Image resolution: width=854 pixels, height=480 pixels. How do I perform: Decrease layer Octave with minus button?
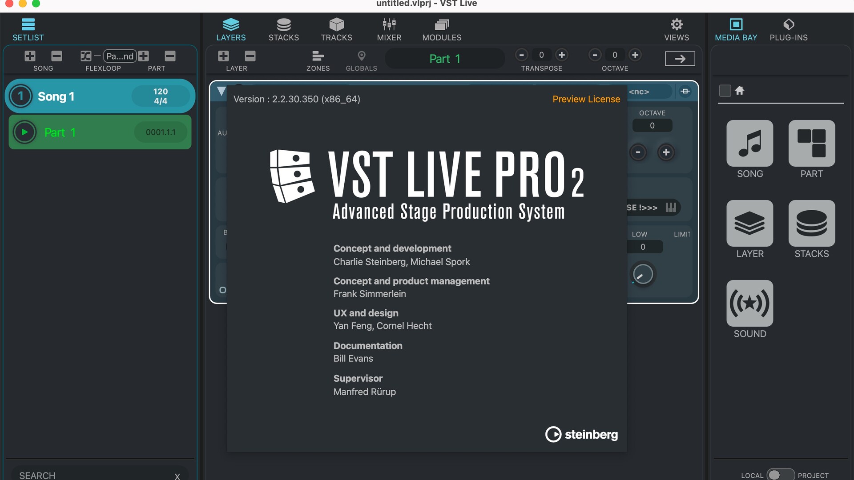[x=638, y=152]
